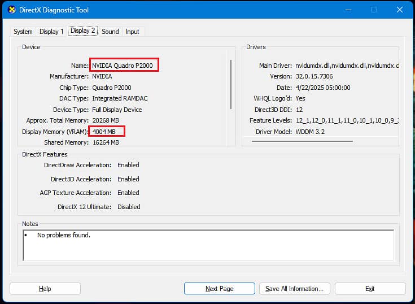Select the 'NVIDIA Quadro P2000' name value
415x304 pixels.
[x=123, y=66]
